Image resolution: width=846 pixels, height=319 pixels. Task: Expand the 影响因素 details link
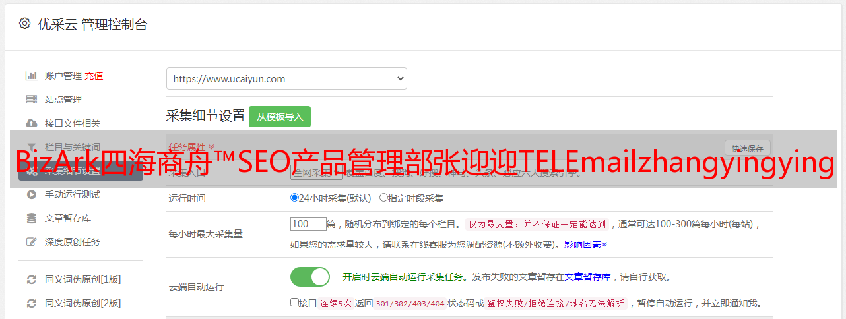[585, 245]
